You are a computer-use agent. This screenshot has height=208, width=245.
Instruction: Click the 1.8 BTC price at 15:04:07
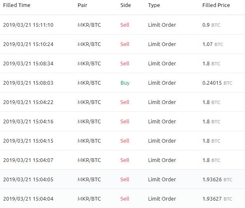tap(211, 160)
